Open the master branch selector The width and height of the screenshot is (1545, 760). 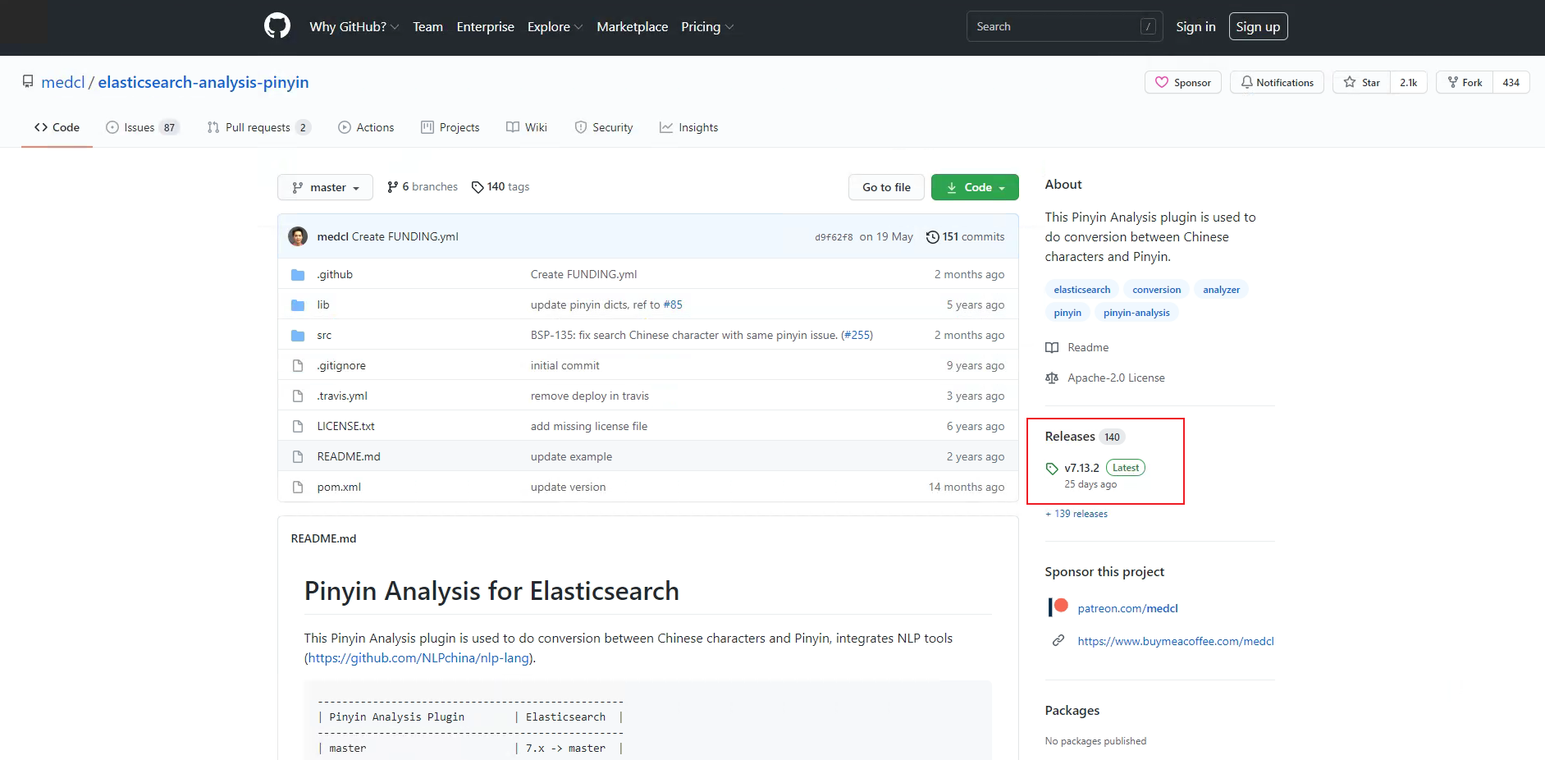coord(325,187)
